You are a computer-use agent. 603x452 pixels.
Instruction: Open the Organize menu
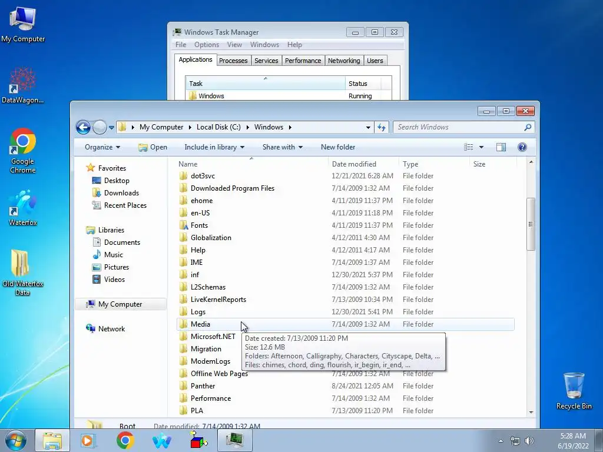coord(102,147)
